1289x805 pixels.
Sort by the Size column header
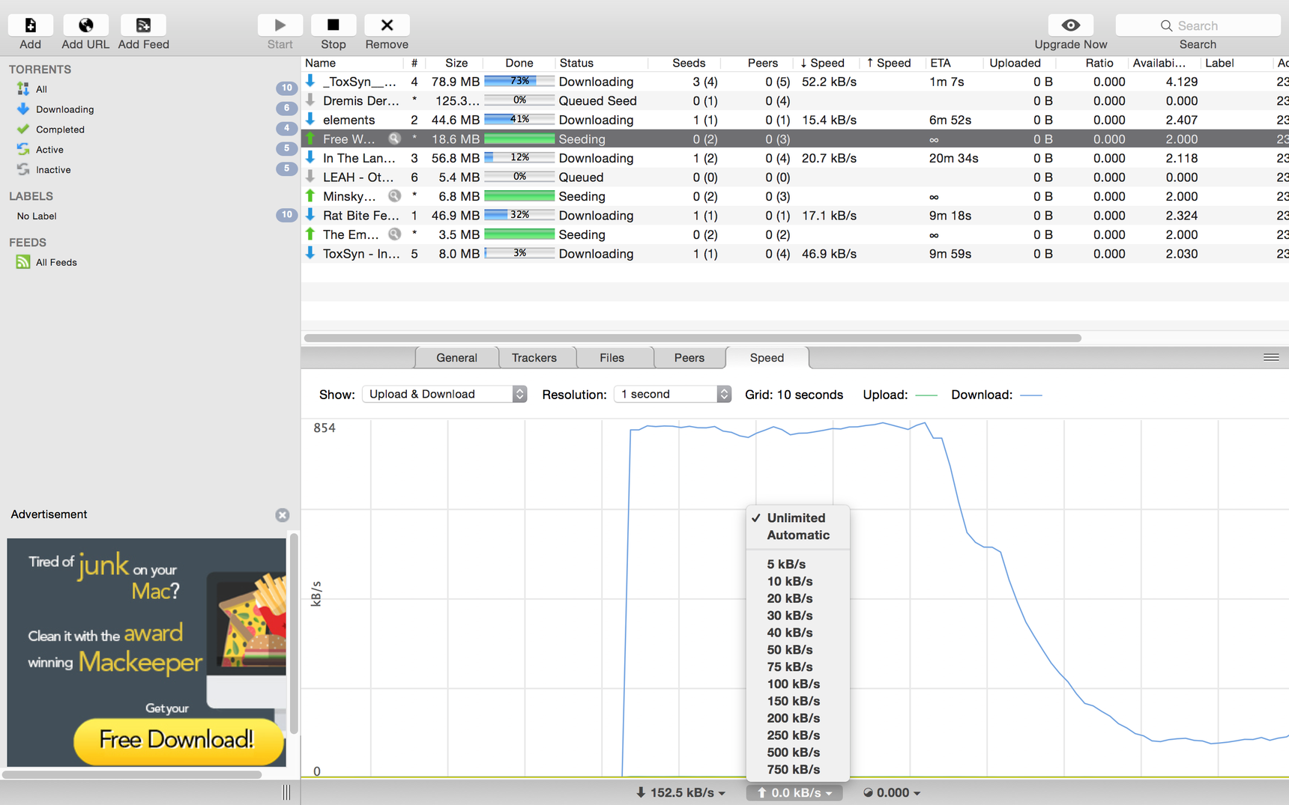[455, 63]
